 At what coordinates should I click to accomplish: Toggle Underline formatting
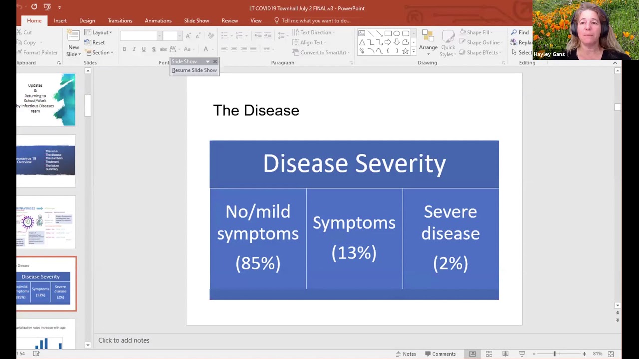[144, 49]
